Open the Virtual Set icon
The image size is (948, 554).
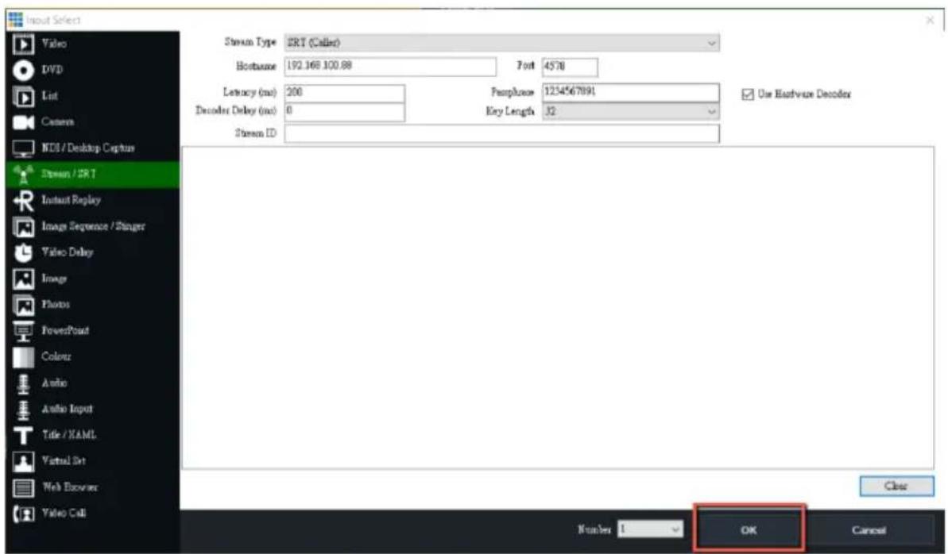24,461
